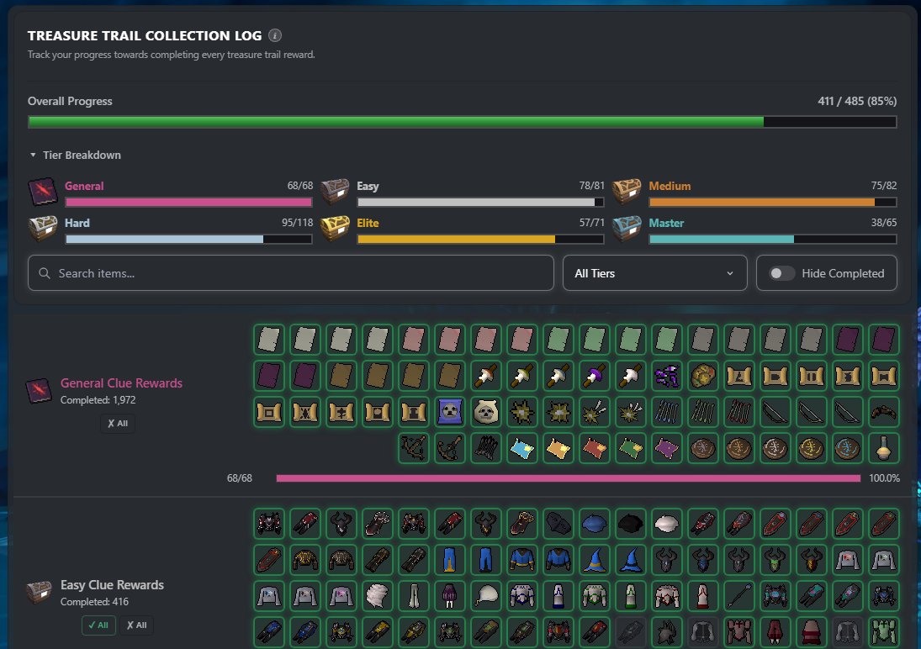Select the white beret in Easy rewards

click(667, 523)
